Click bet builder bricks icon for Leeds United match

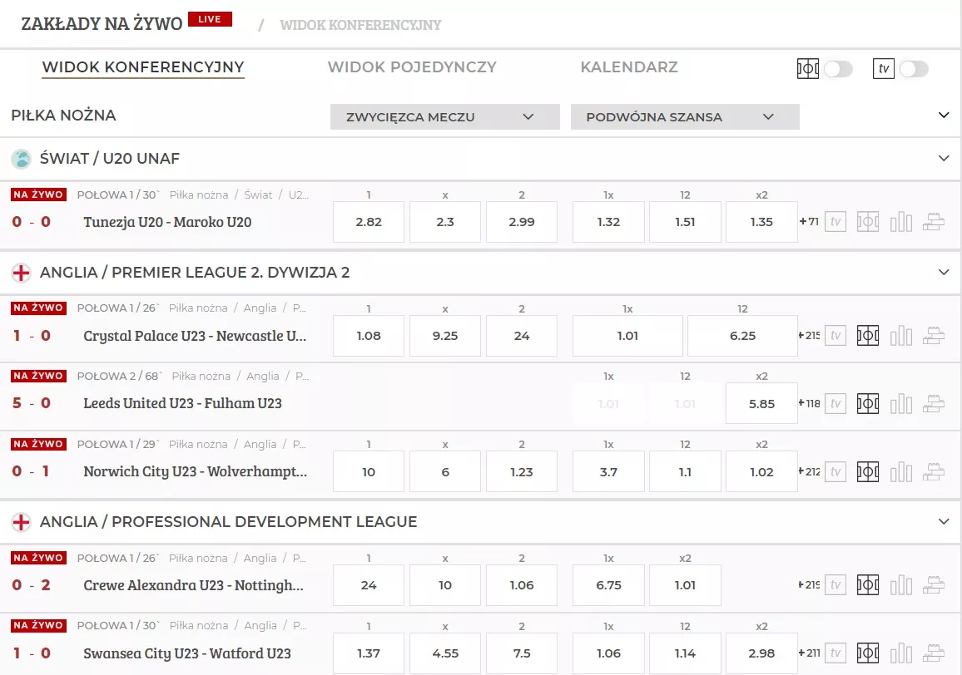tap(934, 404)
